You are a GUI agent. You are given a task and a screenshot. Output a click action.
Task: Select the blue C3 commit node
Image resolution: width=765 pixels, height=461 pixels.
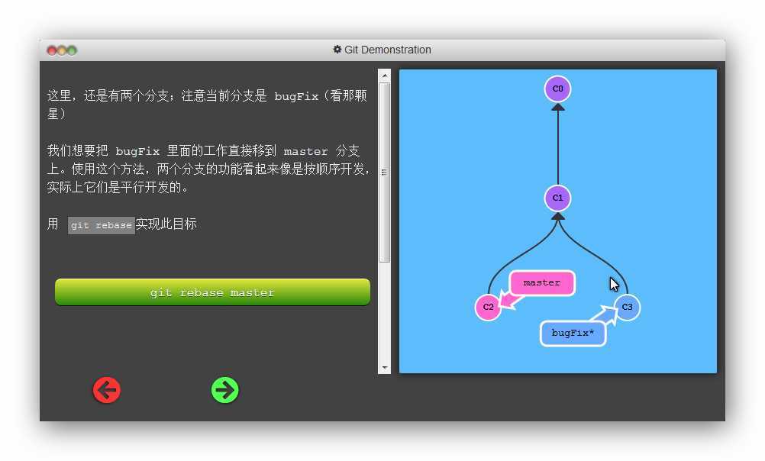627,308
